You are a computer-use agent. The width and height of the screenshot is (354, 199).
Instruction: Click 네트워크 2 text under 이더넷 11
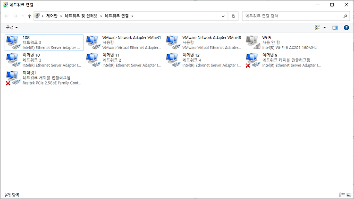112,60
